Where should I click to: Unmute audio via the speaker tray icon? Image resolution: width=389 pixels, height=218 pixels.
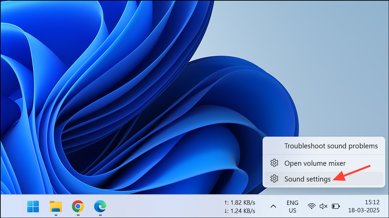pyautogui.click(x=323, y=206)
